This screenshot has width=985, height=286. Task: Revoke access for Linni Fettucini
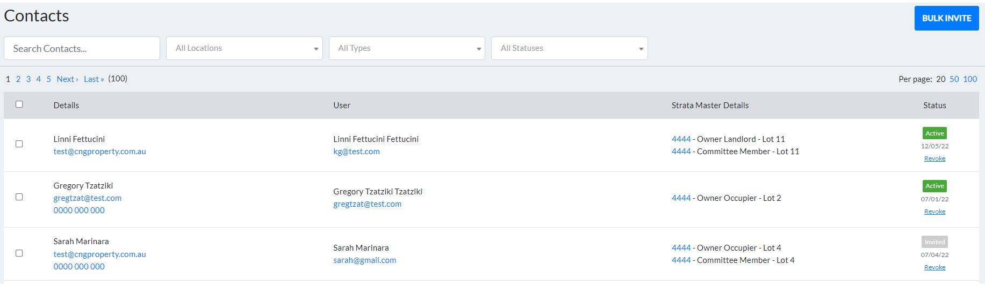934,159
